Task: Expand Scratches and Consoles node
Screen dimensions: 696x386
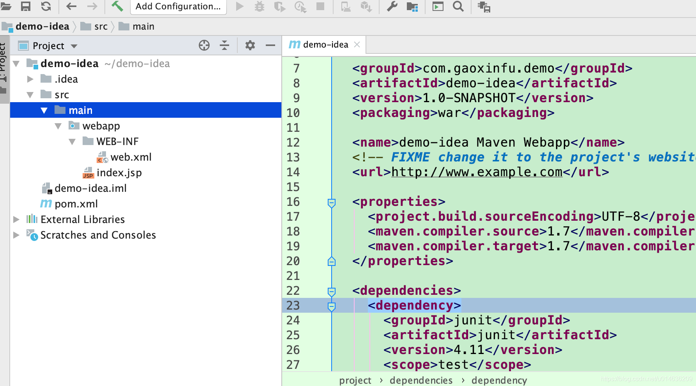Action: click(x=16, y=235)
